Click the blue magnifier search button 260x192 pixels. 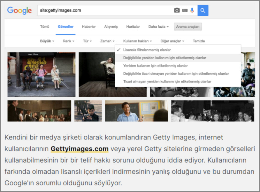click(x=203, y=11)
